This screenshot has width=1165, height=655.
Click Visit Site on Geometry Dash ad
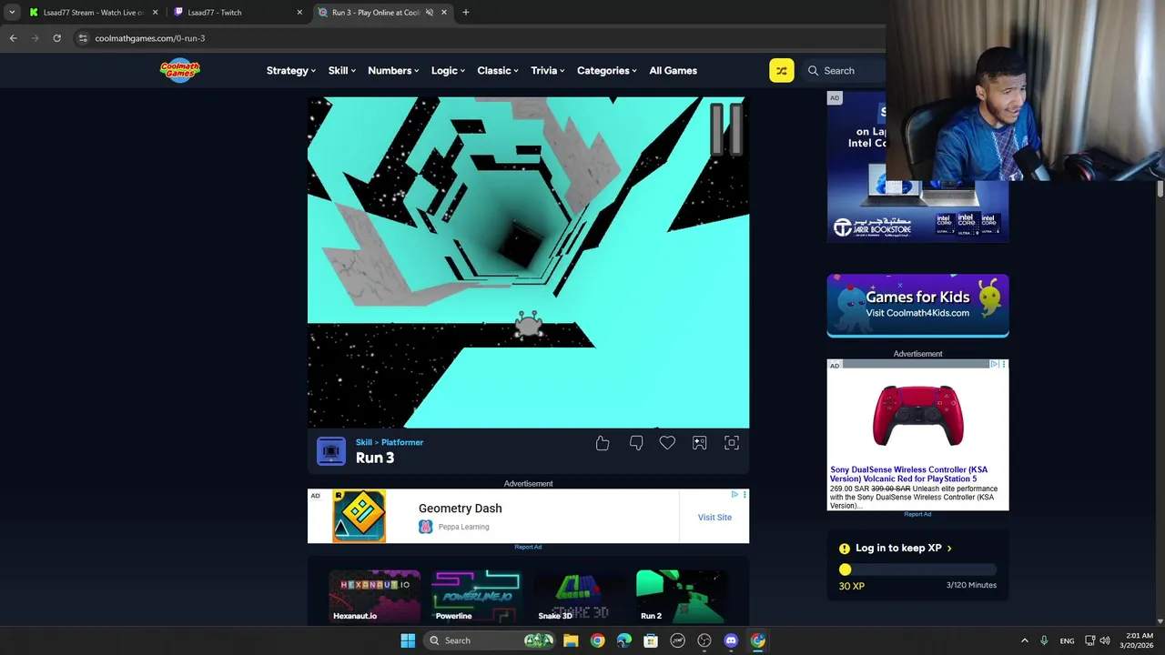714,517
